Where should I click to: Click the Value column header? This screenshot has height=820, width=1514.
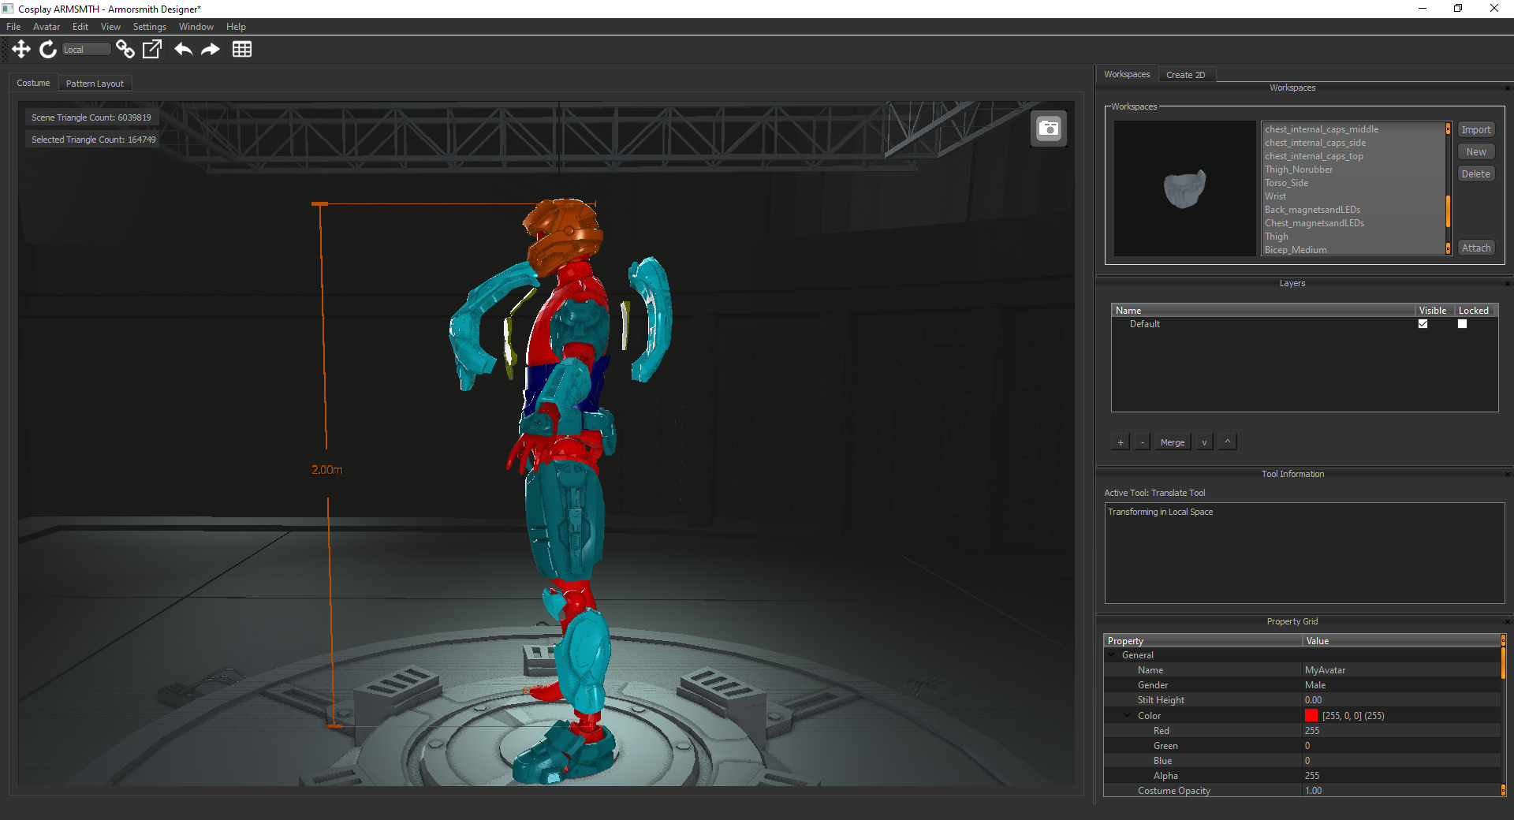(1400, 641)
